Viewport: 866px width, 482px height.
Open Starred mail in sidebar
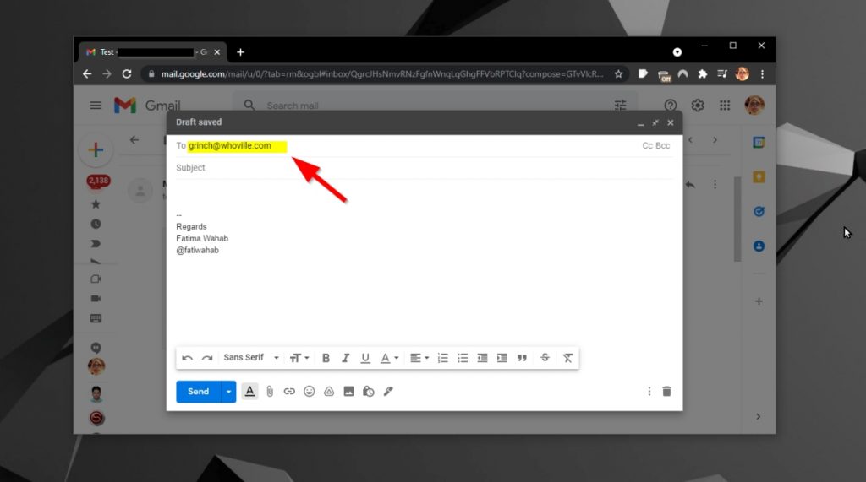[x=96, y=204]
